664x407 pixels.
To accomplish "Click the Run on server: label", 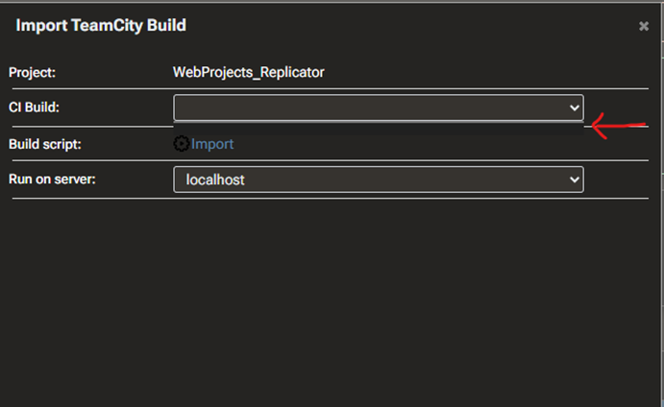I will 52,180.
